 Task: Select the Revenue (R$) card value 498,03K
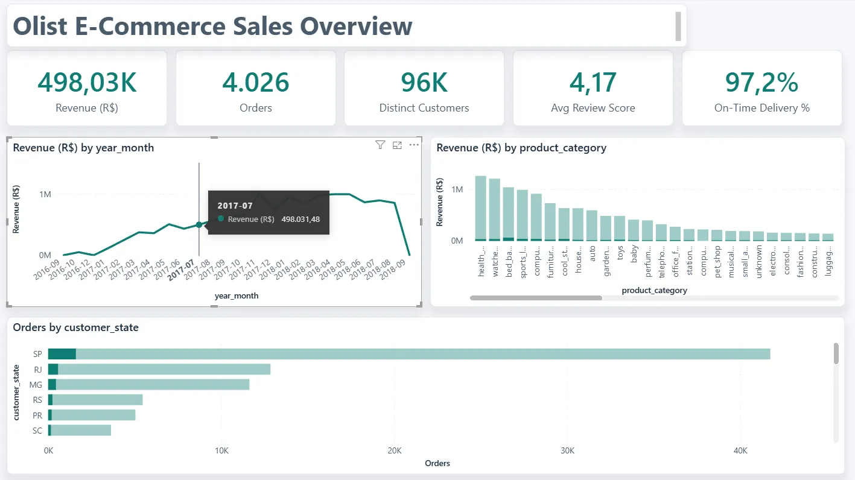(87, 83)
